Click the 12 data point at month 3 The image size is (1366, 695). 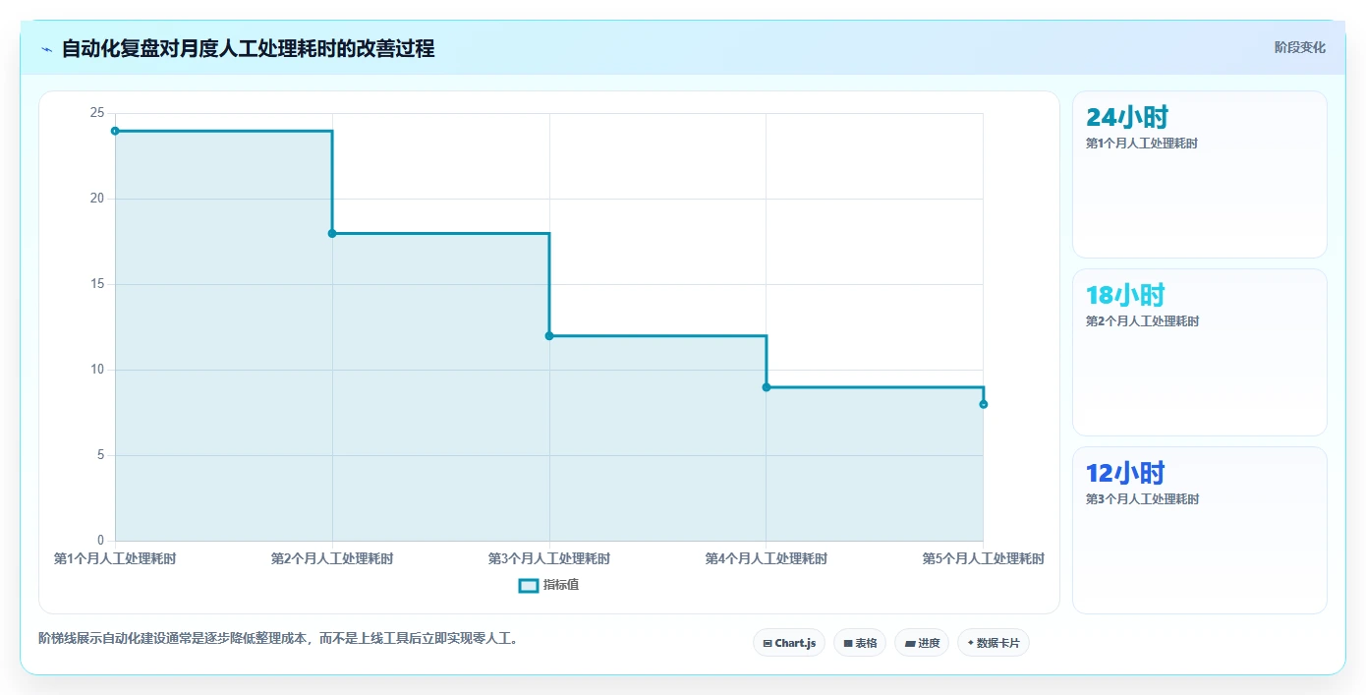[549, 336]
